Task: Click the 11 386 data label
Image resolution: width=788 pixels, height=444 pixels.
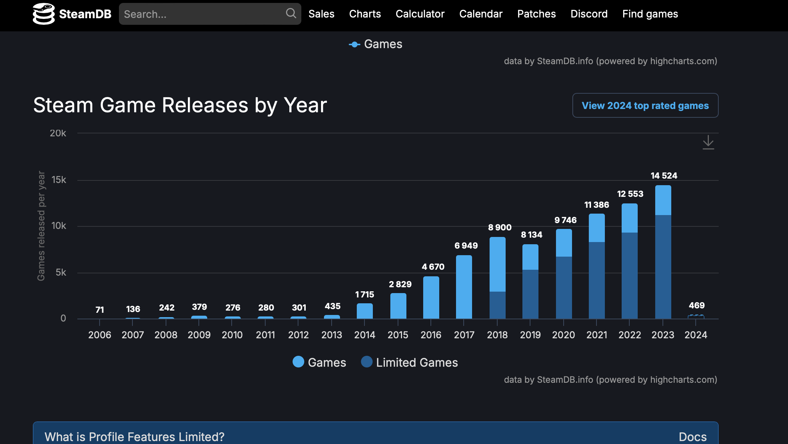Action: pyautogui.click(x=596, y=205)
